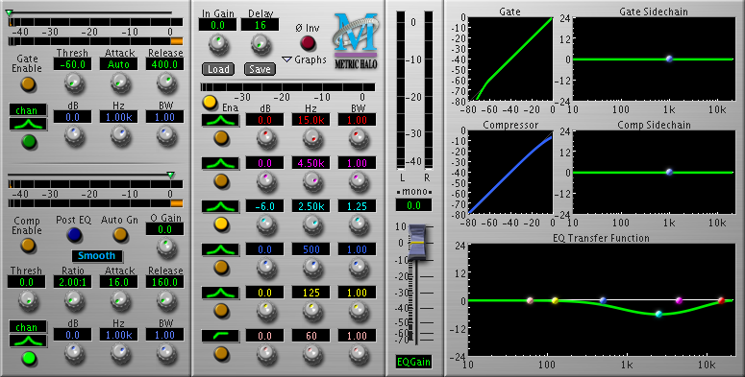745x377 pixels.
Task: Click the Gate Sidechain 1k graph node
Action: 669,59
